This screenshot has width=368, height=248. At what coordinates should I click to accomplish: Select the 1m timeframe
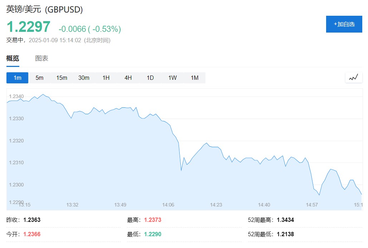(17, 78)
